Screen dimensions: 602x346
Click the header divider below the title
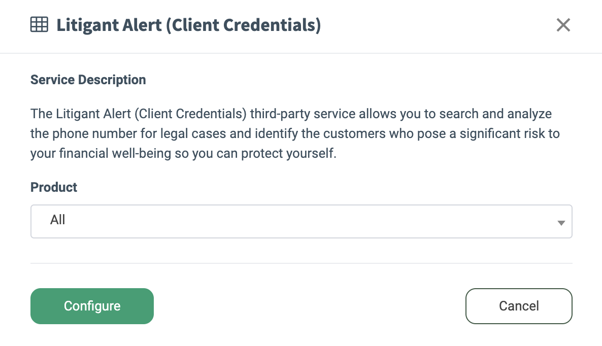point(301,53)
